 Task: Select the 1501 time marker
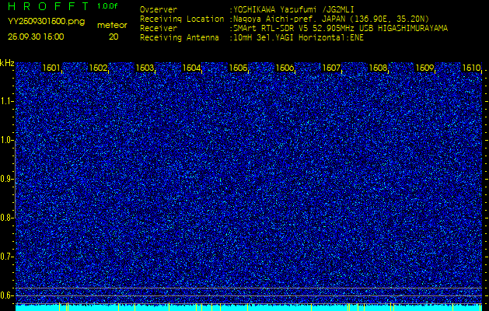point(51,68)
